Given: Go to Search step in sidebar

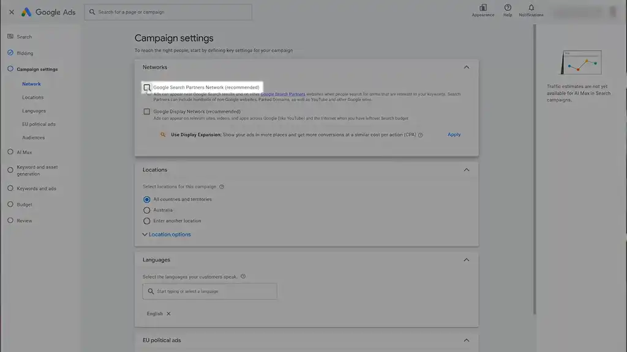Looking at the screenshot, I should coord(24,37).
